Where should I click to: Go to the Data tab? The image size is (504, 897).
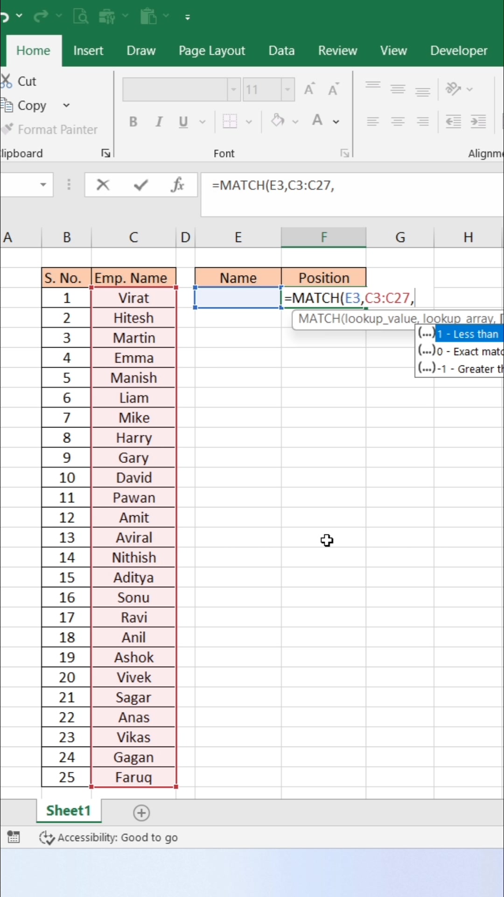[281, 50]
